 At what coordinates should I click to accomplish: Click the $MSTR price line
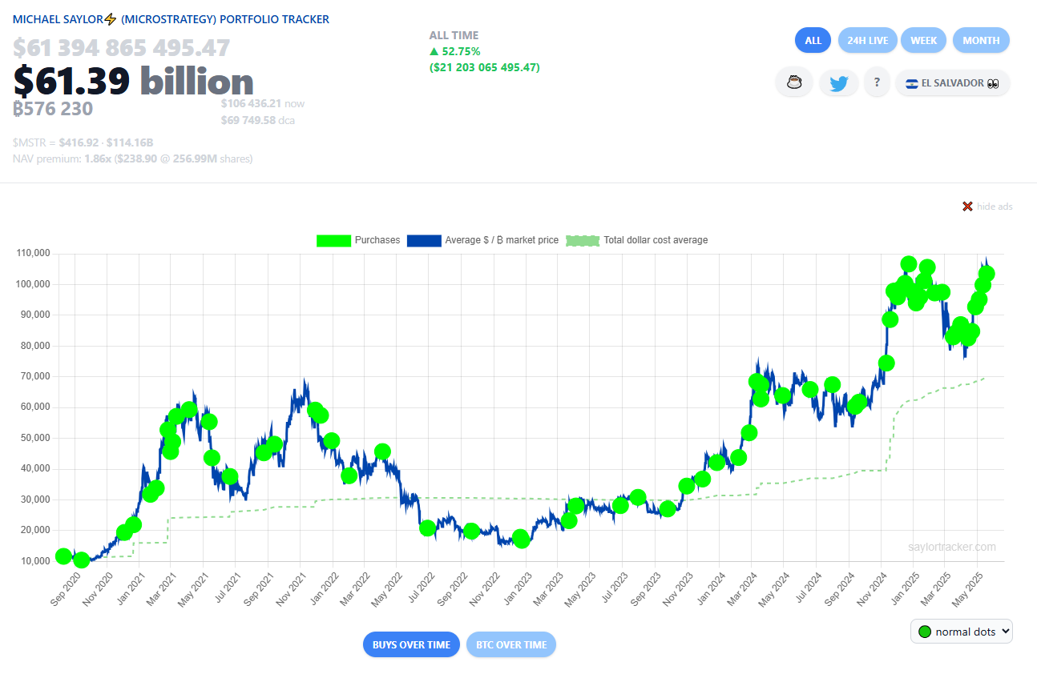[83, 142]
